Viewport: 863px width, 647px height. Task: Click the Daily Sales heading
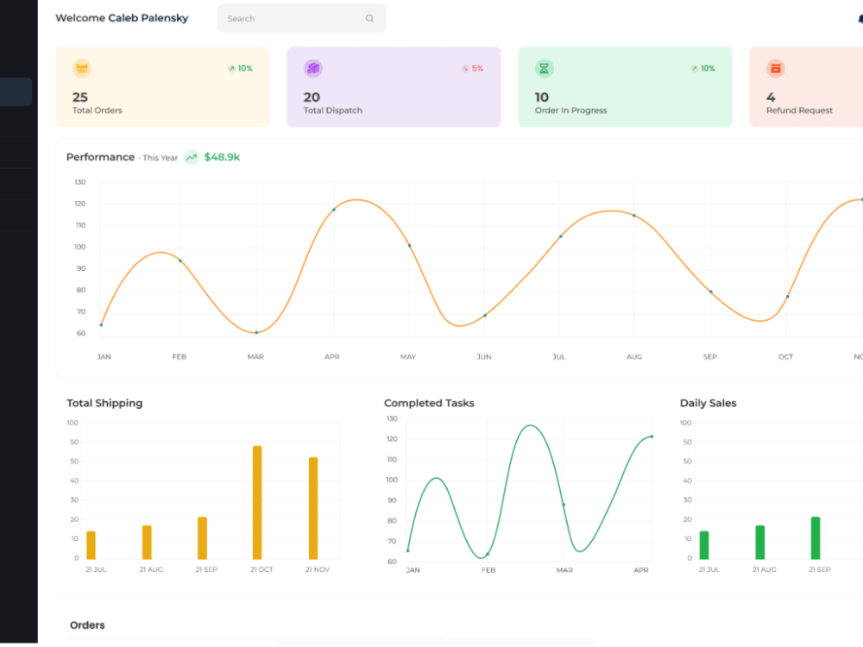tap(709, 403)
